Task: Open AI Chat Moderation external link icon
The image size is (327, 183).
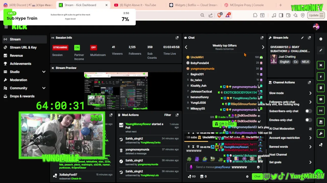Action: coord(310,129)
